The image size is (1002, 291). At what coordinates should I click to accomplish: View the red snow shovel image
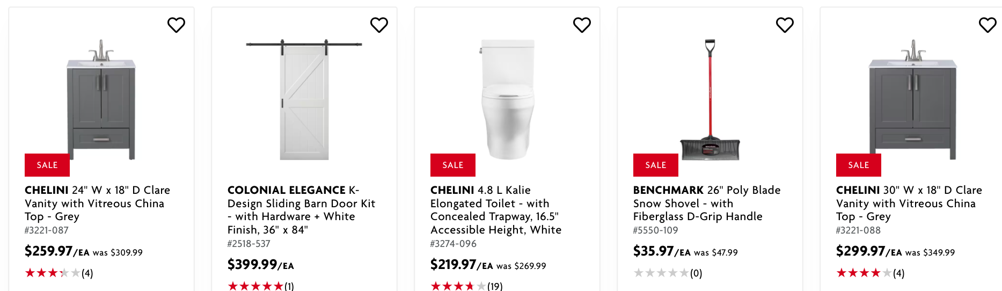coord(710,100)
